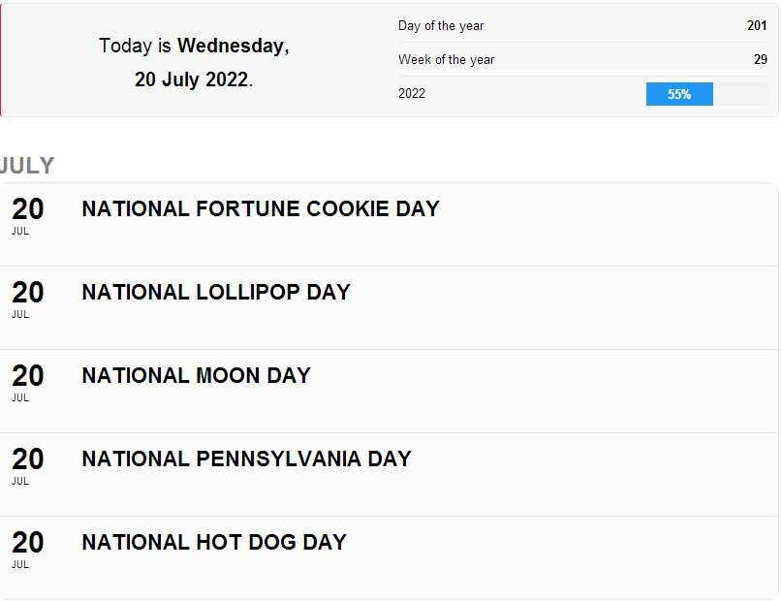Select the date badge beside Moon Day

[27, 381]
